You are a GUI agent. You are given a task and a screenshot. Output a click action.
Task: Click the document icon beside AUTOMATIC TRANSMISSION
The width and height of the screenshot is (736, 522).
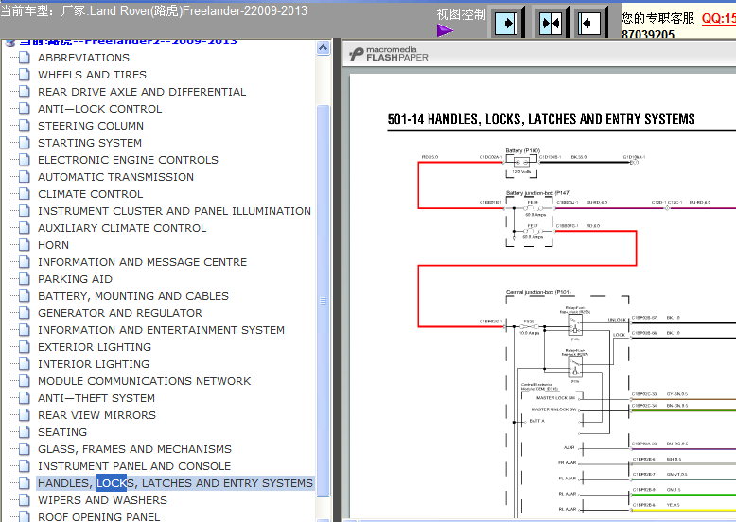point(25,177)
